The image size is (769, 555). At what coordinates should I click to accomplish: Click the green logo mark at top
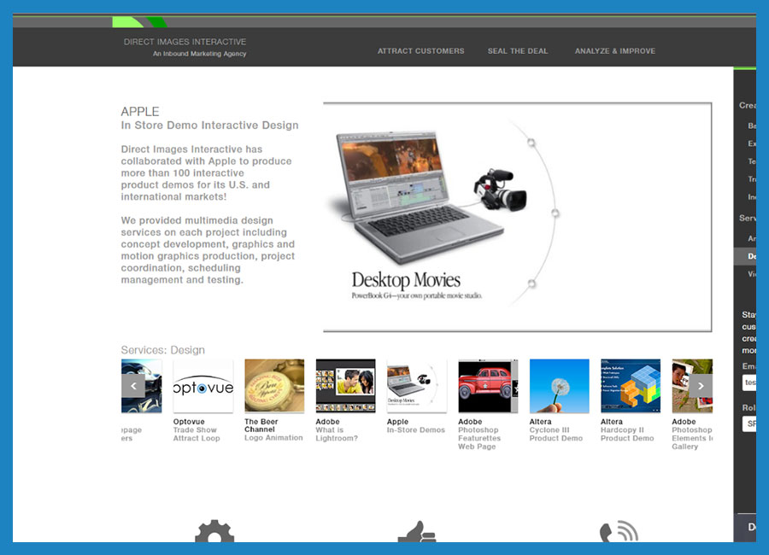(x=140, y=22)
